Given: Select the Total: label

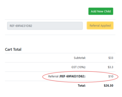Looking at the screenshot, I should 82,85.
